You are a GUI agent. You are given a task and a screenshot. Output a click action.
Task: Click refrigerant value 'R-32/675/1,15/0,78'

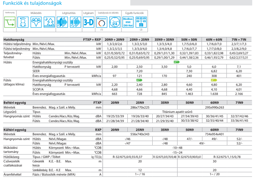(x=227, y=157)
